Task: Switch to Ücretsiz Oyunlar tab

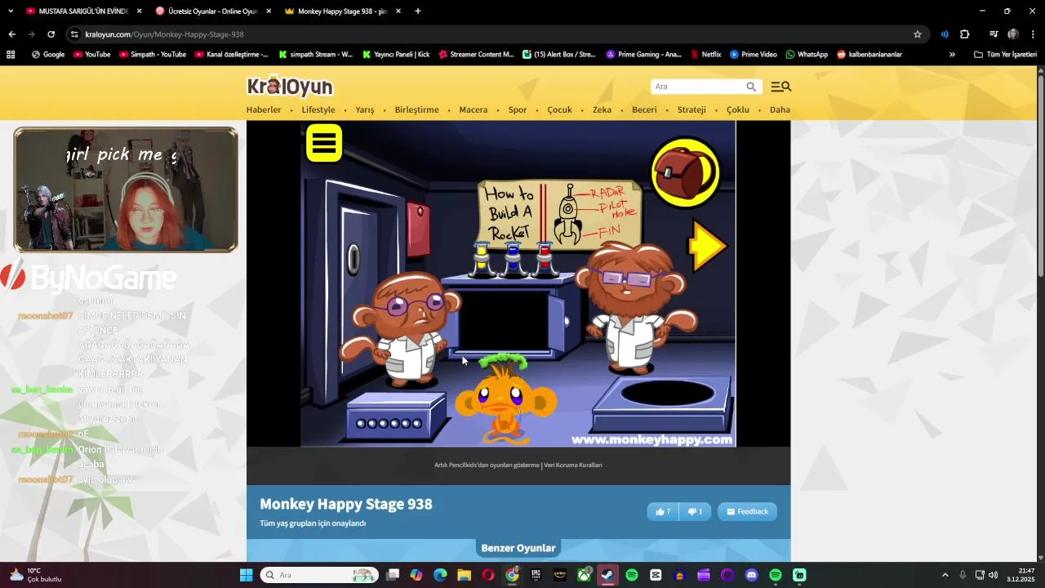Action: [212, 11]
